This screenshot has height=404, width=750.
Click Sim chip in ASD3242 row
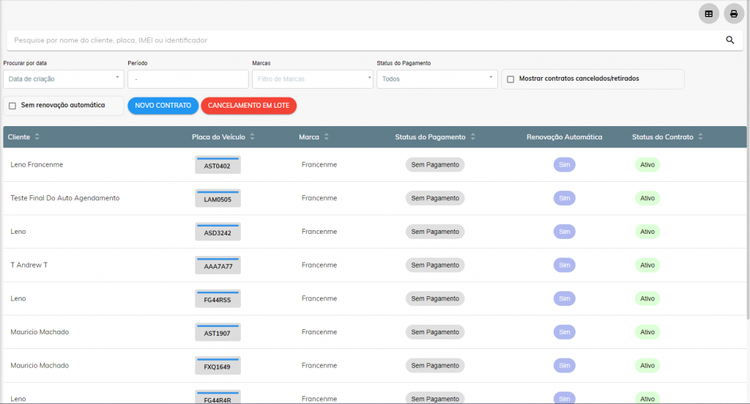[x=565, y=232]
